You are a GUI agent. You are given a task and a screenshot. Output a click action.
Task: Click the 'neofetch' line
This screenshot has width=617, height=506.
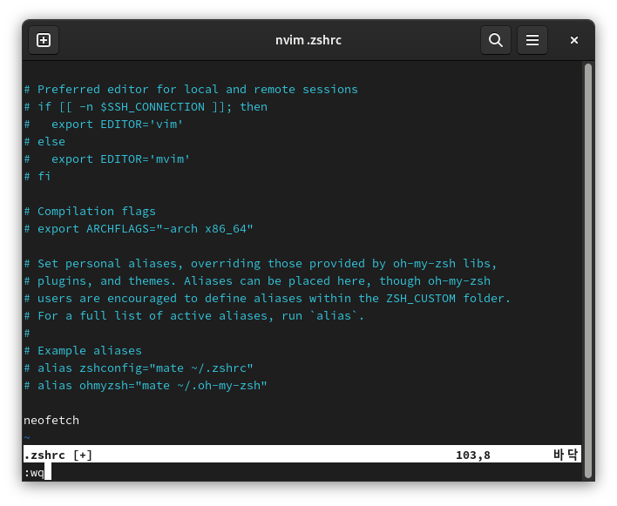pyautogui.click(x=51, y=420)
